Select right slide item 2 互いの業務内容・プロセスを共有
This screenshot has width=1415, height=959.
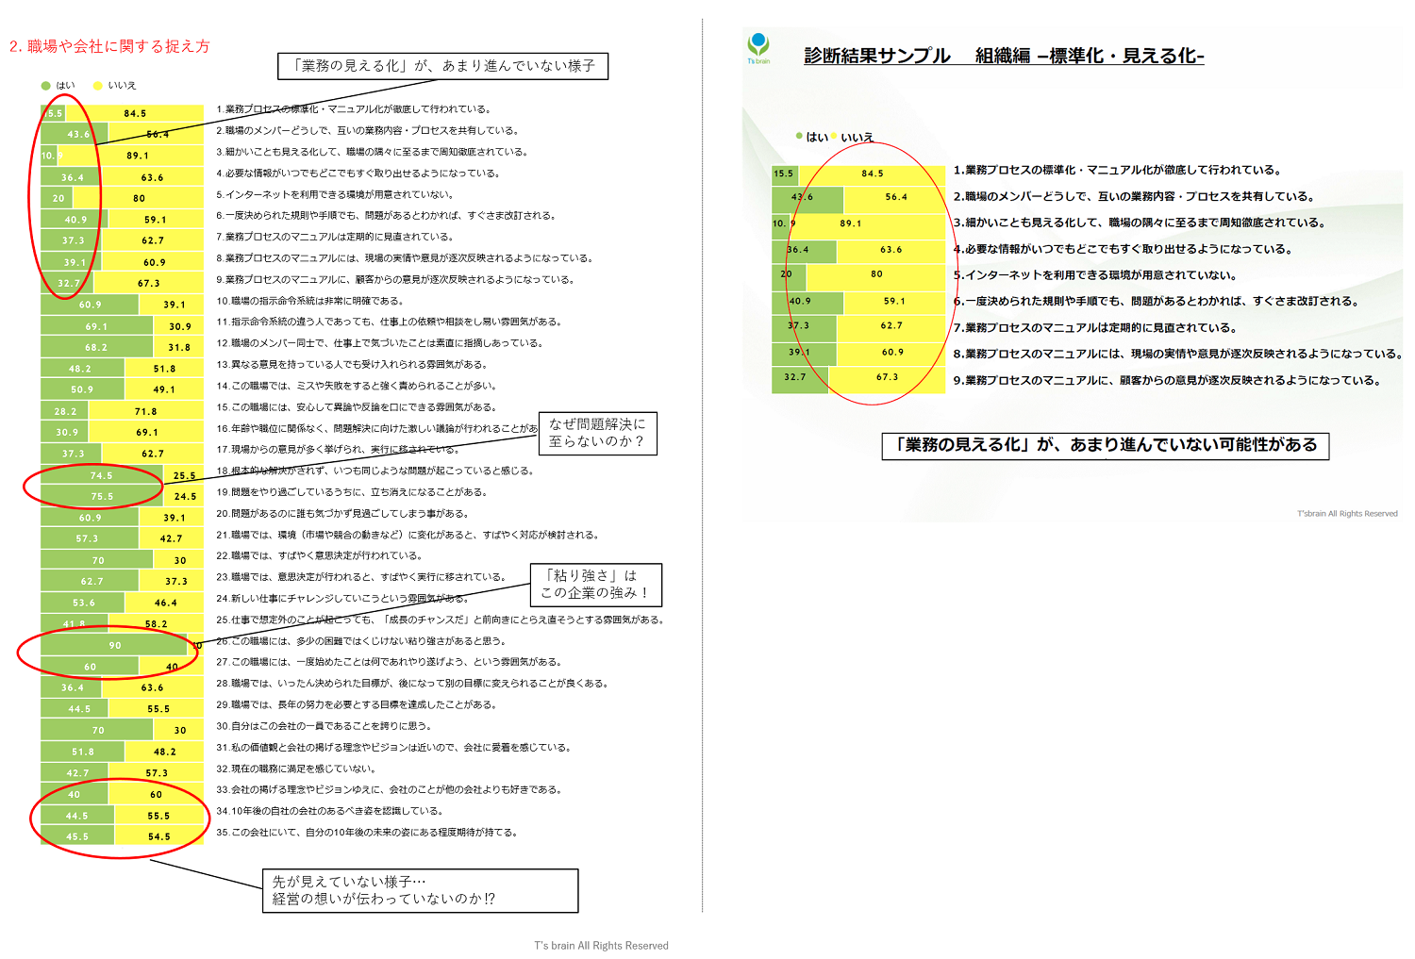[x=1134, y=196]
